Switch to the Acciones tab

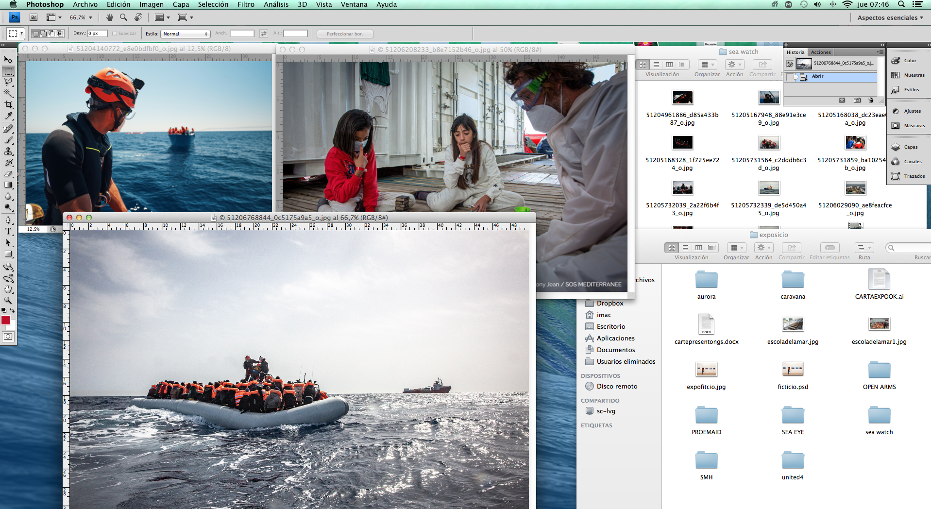tap(821, 52)
